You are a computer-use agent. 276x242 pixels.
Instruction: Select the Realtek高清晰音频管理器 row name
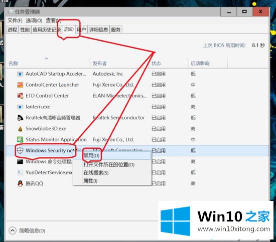(x=53, y=118)
